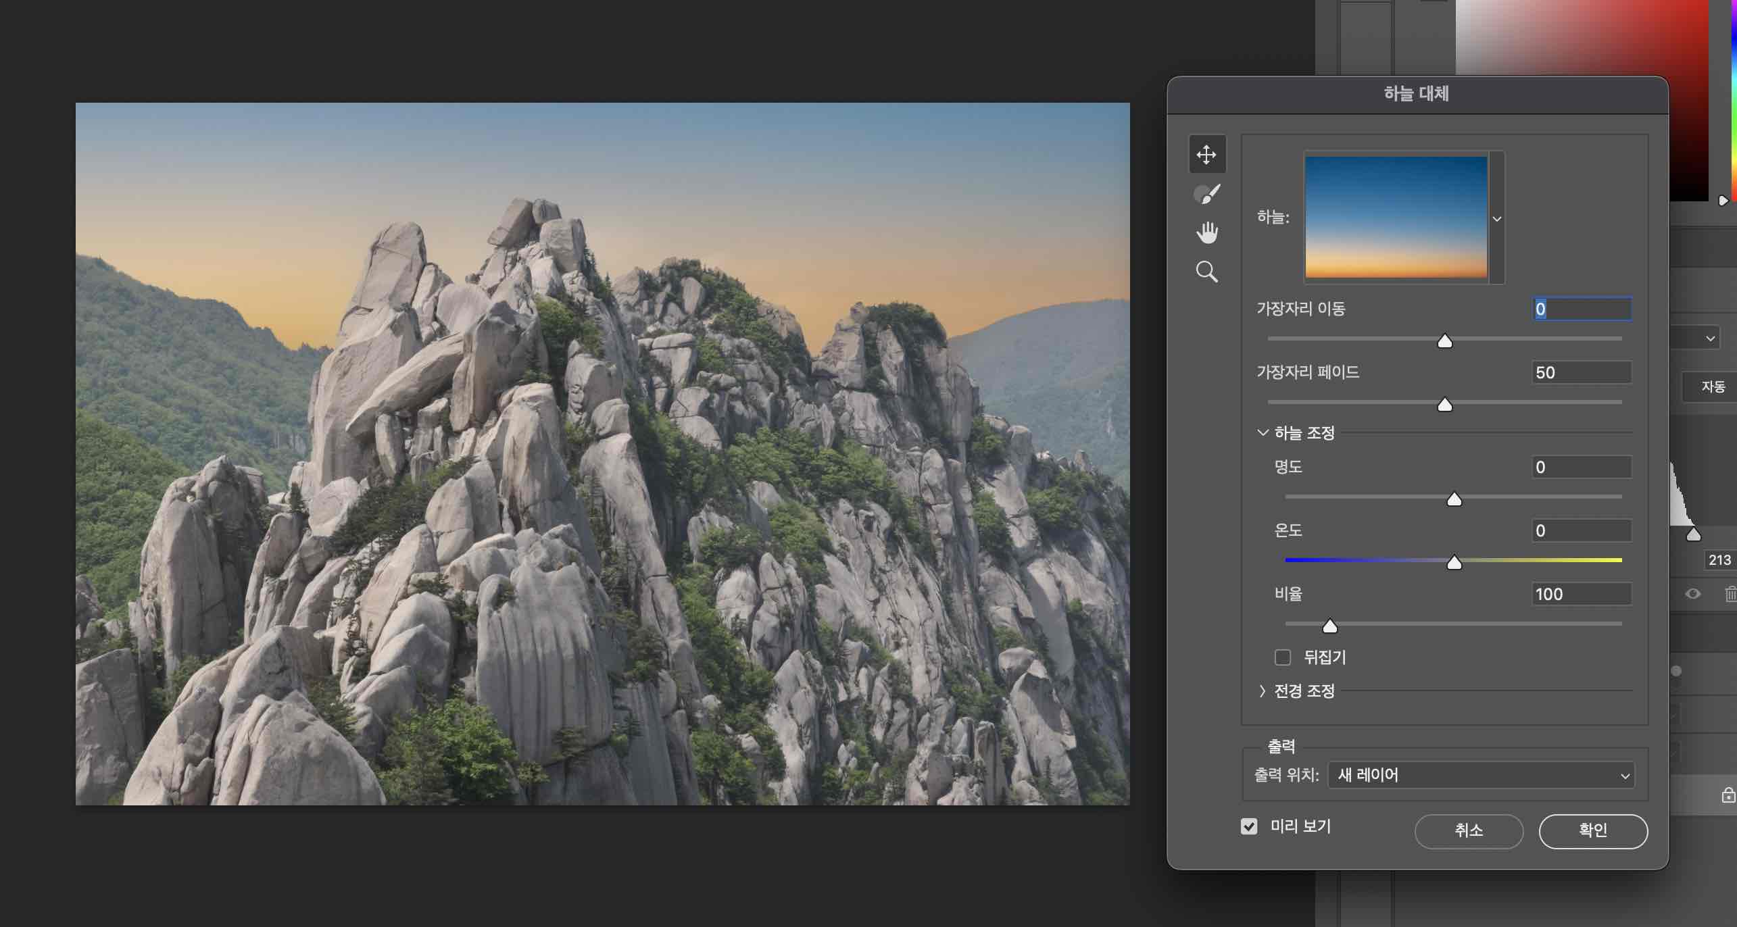1737x927 pixels.
Task: Click the trash icon in right panel
Action: point(1730,594)
